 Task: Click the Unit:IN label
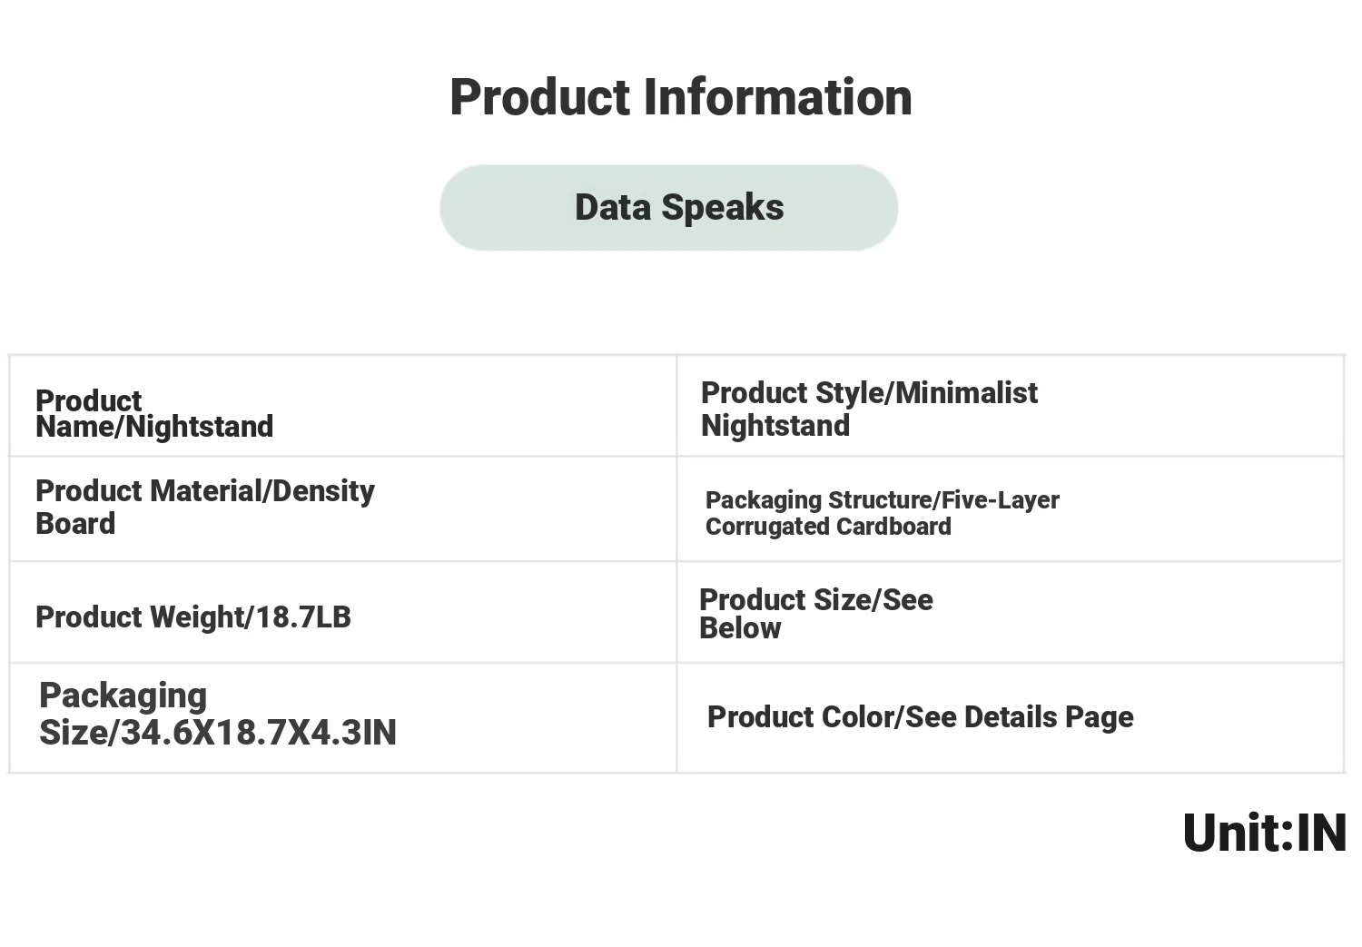(x=1265, y=833)
